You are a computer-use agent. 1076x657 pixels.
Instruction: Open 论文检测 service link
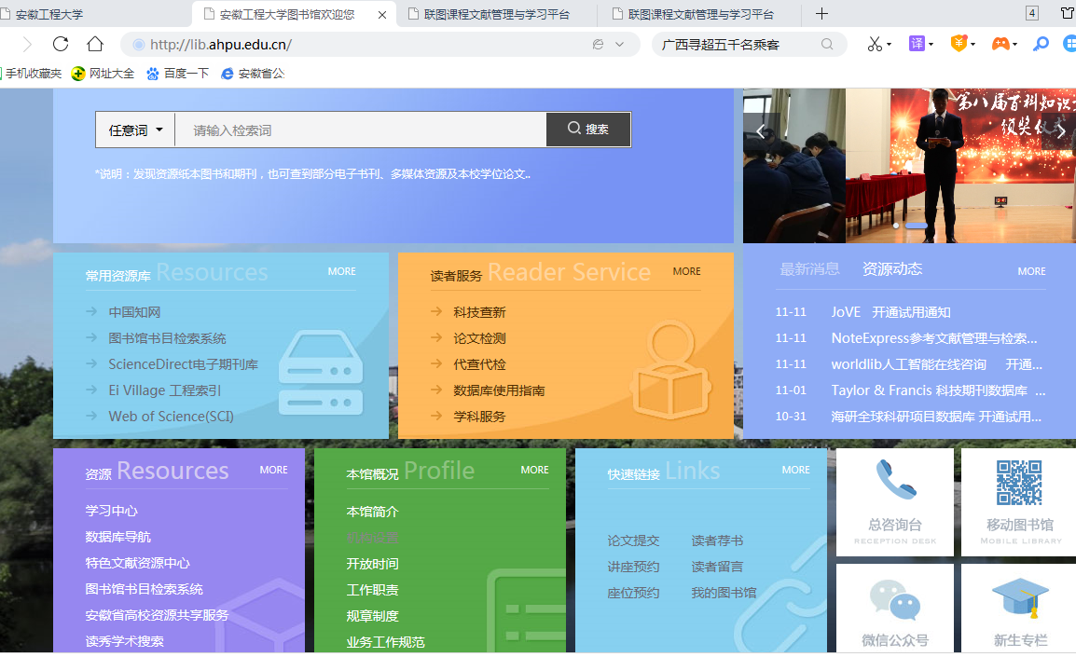pyautogui.click(x=479, y=338)
